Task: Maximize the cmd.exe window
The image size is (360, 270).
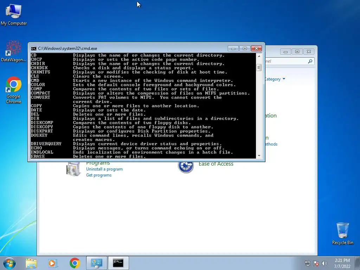Action: pyautogui.click(x=245, y=49)
